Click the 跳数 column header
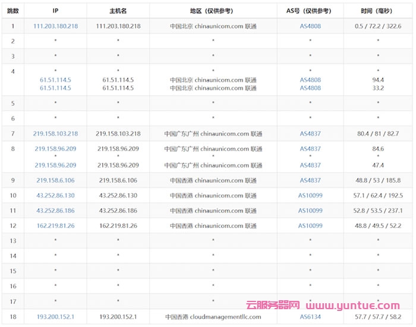 [12, 11]
